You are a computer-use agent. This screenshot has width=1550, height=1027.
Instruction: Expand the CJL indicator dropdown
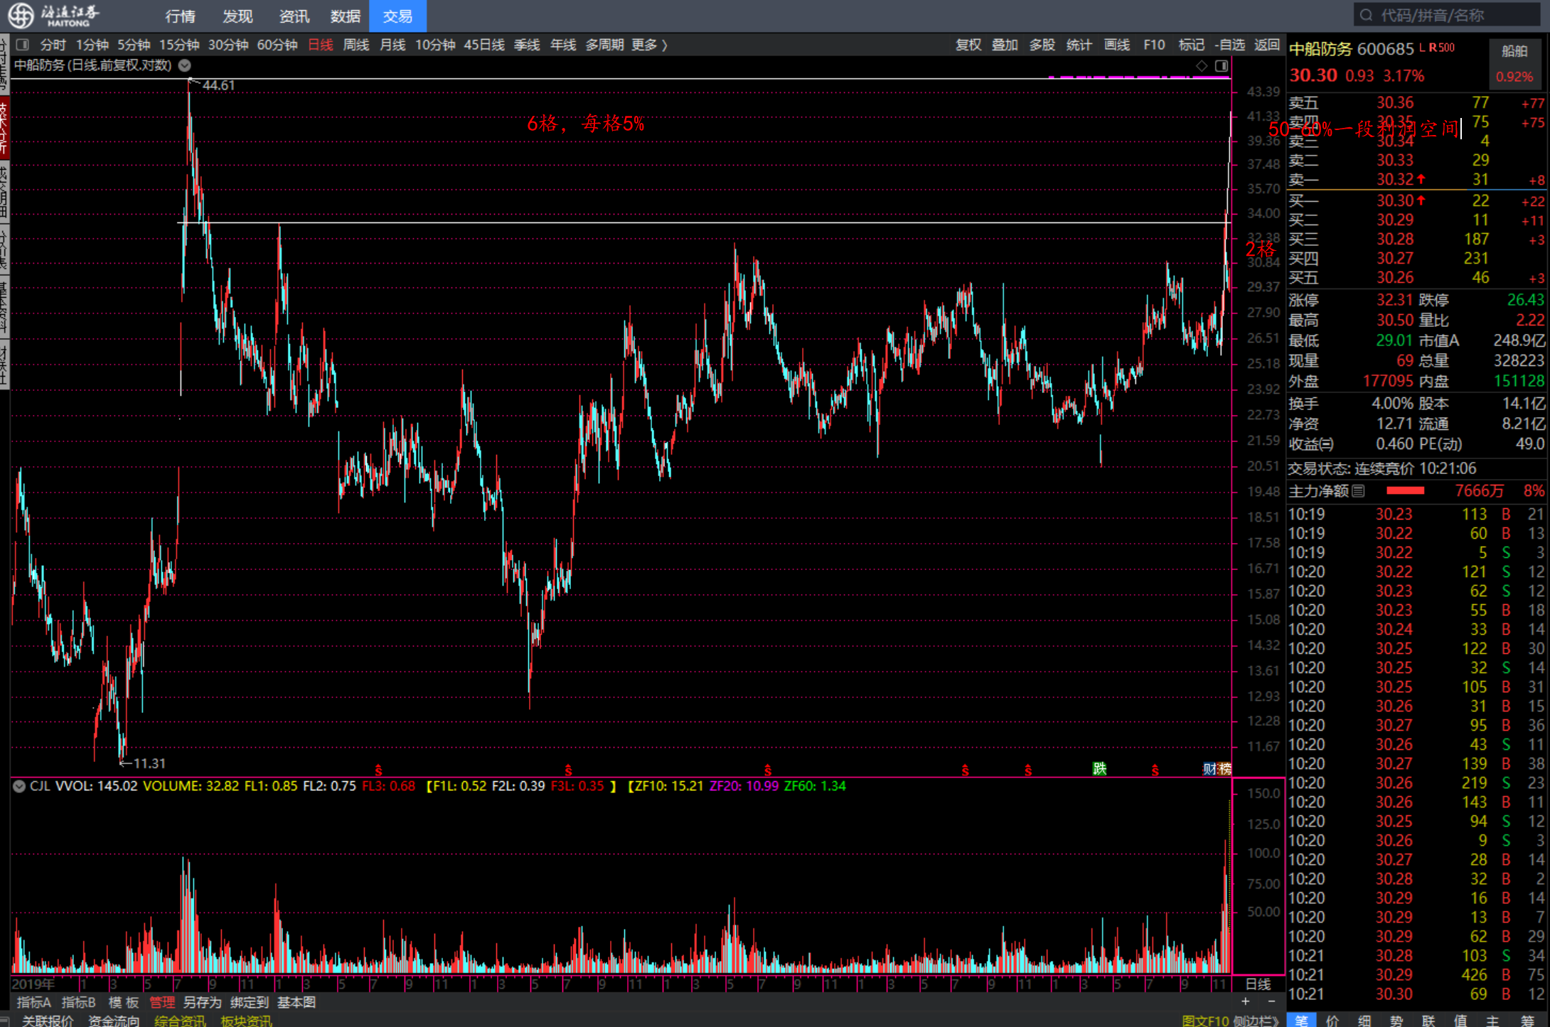pyautogui.click(x=19, y=786)
